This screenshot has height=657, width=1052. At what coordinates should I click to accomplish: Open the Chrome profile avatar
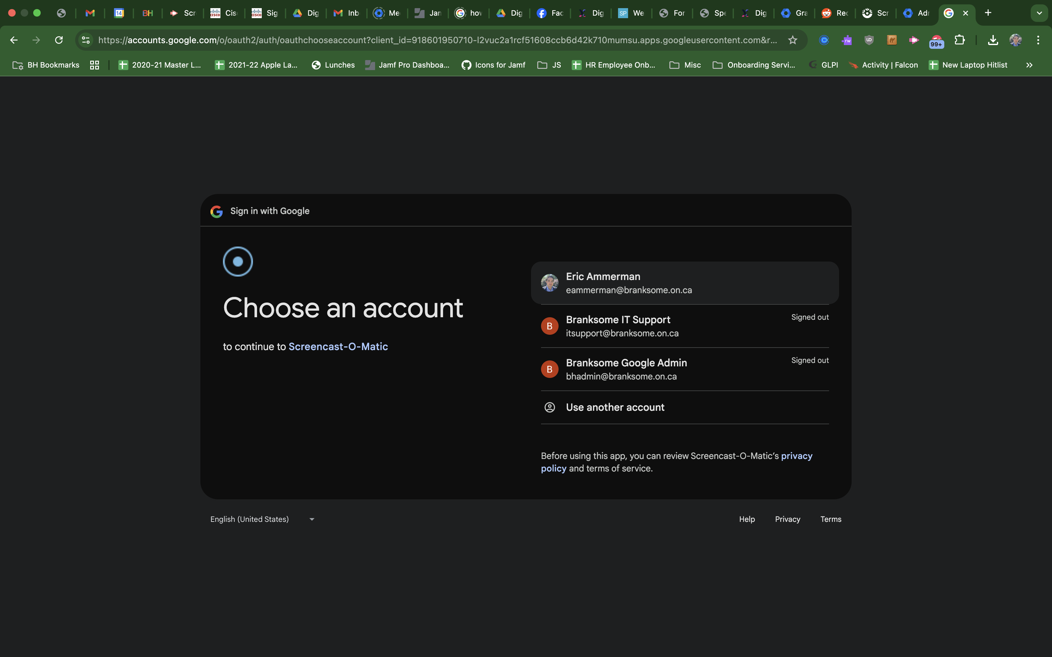pos(1015,40)
